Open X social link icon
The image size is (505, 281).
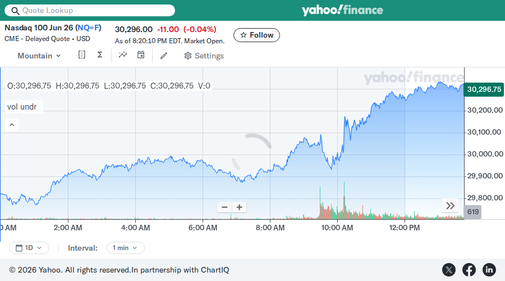pos(449,270)
